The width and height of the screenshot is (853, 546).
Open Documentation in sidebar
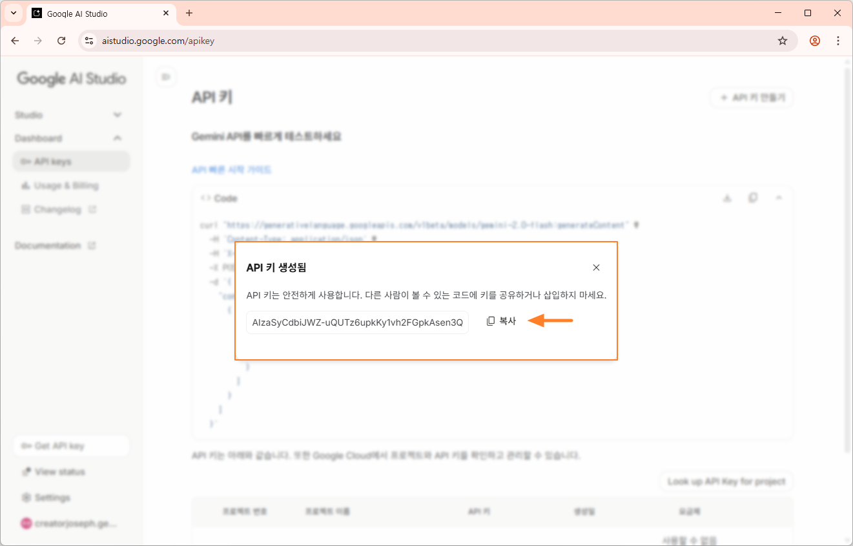(x=56, y=246)
